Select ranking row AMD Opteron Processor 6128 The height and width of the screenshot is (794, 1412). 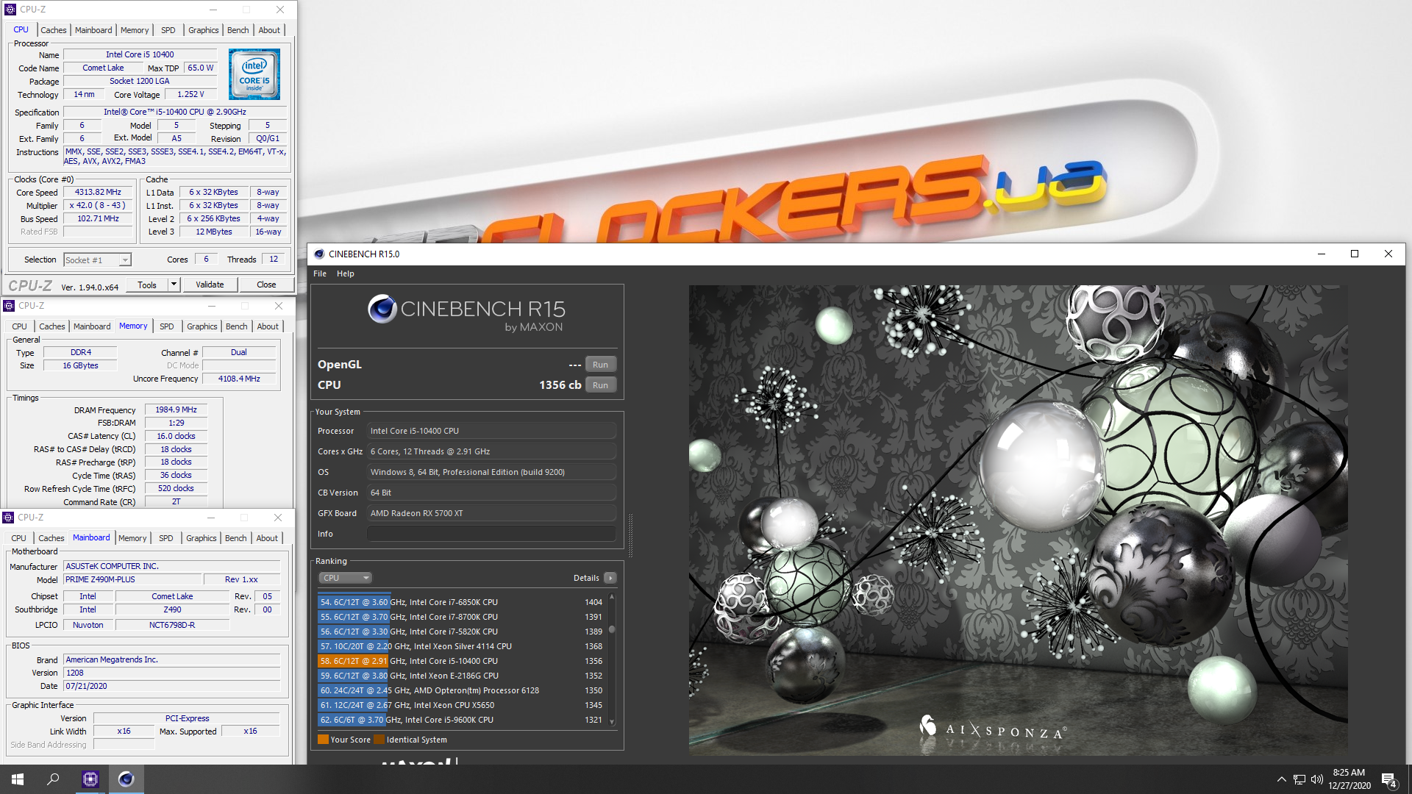461,690
